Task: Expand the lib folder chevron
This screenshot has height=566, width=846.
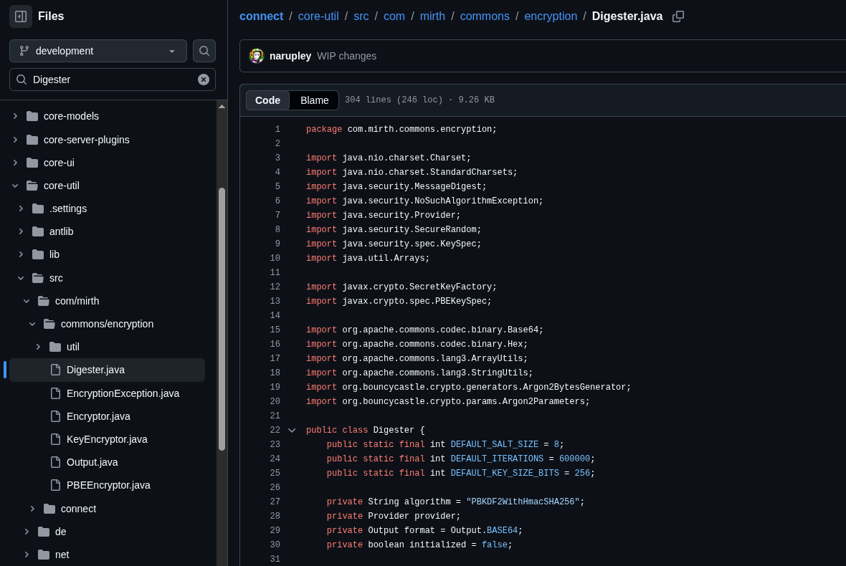Action: (21, 254)
